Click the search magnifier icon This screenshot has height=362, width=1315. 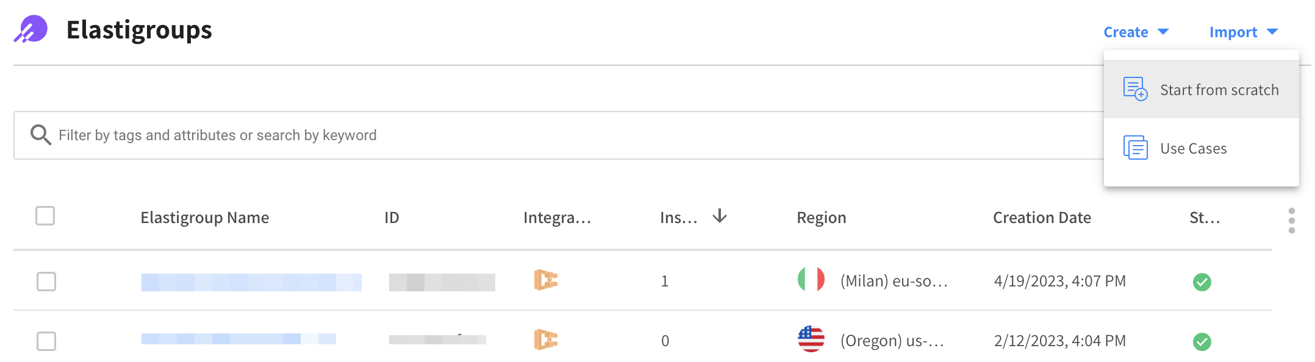coord(40,135)
